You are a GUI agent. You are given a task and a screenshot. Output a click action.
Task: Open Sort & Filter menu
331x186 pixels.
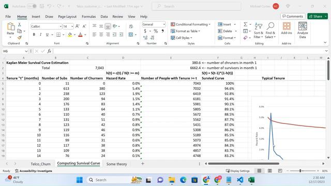coord(259,30)
